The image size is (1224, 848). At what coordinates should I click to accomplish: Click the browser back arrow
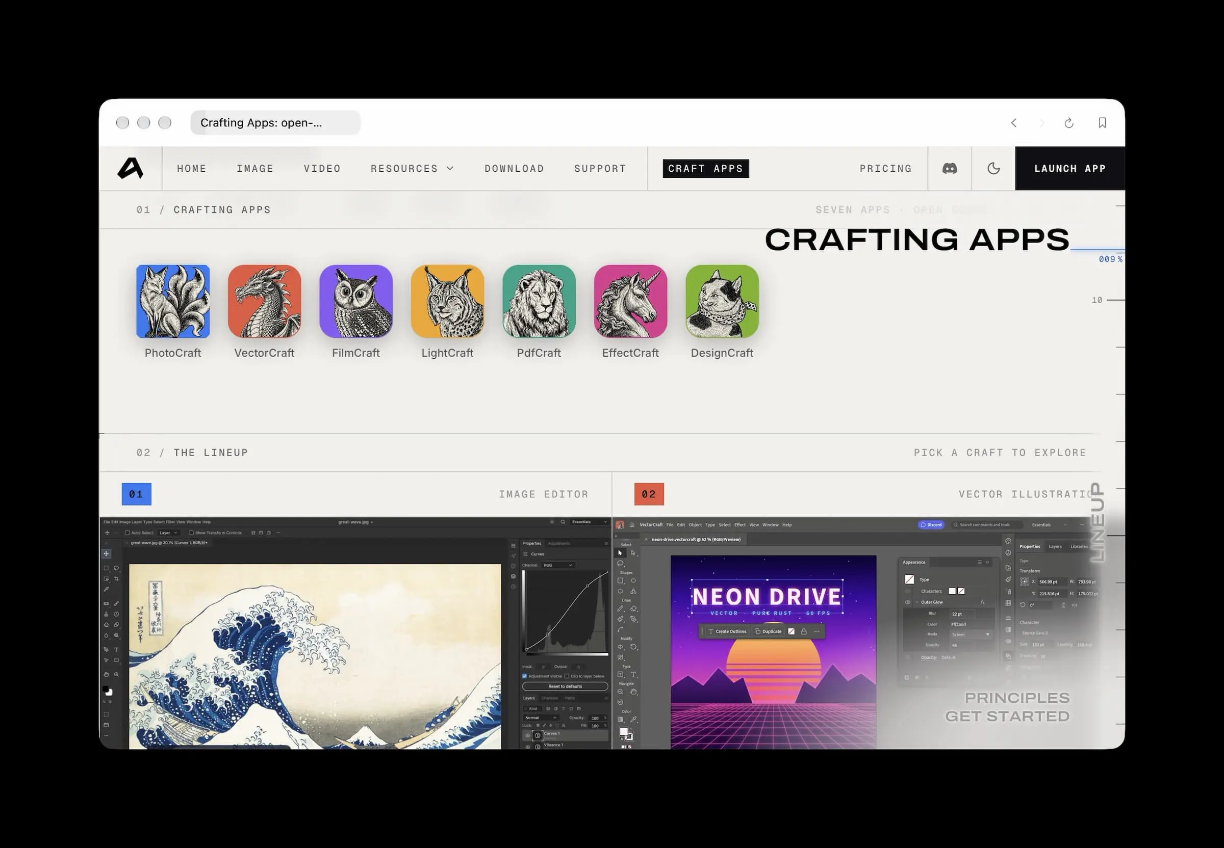coord(1014,123)
